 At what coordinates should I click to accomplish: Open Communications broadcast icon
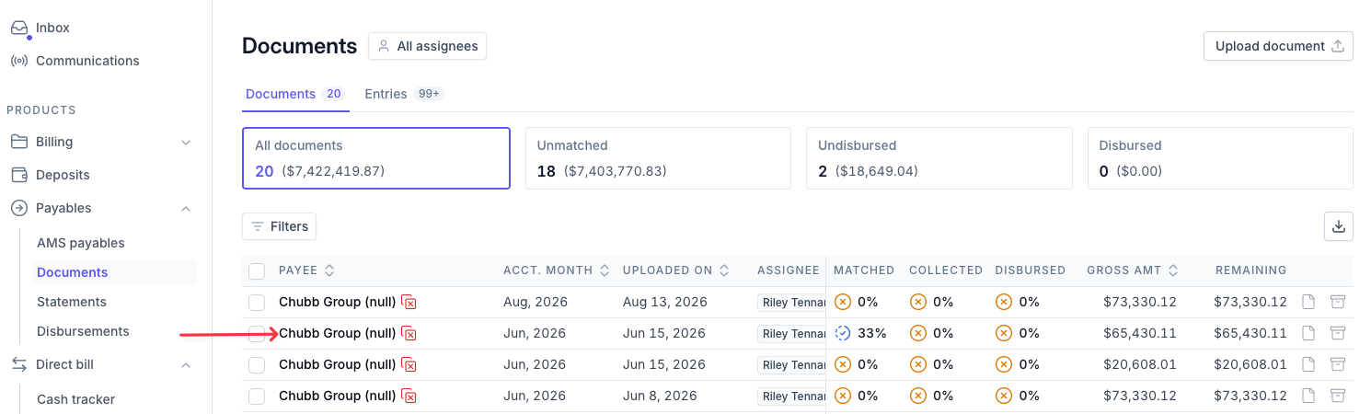tap(19, 61)
